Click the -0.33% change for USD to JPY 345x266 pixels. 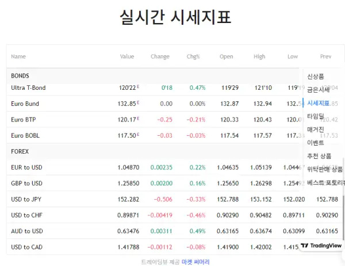(x=196, y=199)
